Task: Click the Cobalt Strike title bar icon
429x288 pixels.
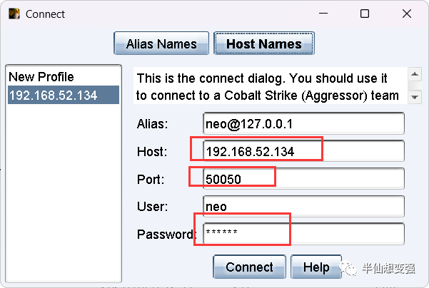Action: [x=14, y=14]
